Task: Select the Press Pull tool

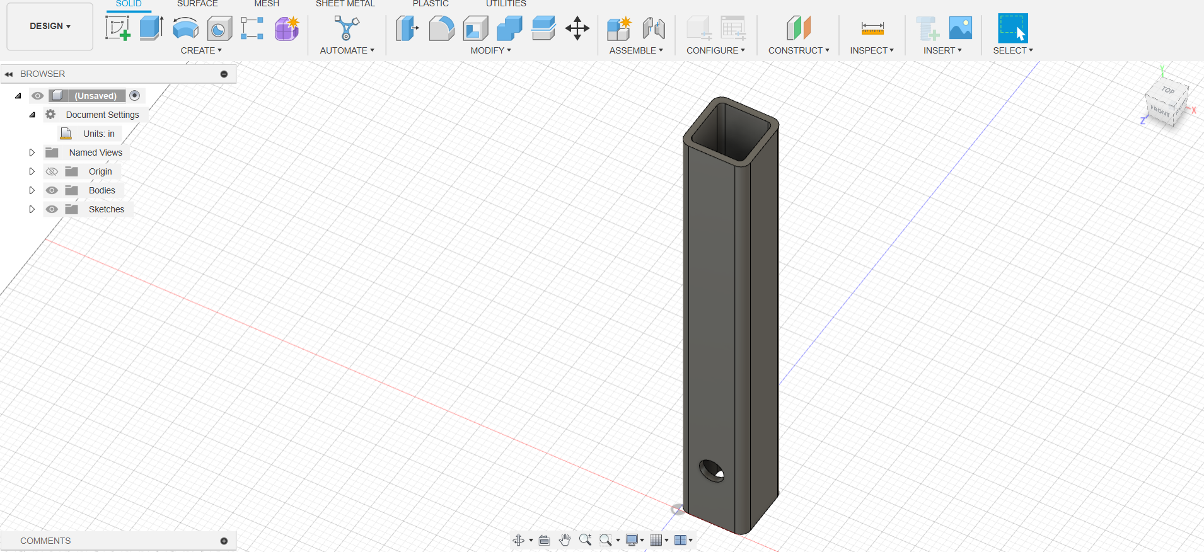Action: 407,28
